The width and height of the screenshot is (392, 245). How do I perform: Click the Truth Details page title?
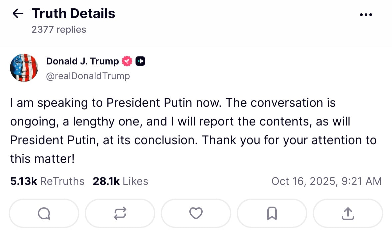[73, 14]
